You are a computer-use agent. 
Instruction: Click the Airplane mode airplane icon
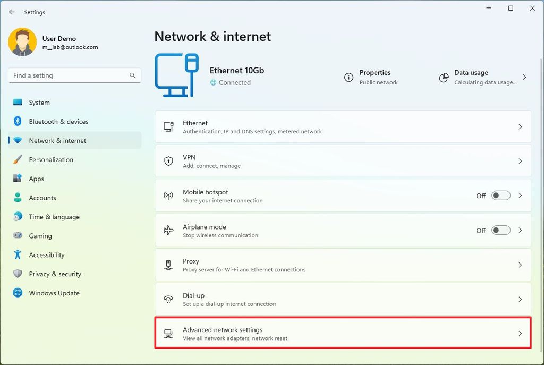pyautogui.click(x=169, y=230)
